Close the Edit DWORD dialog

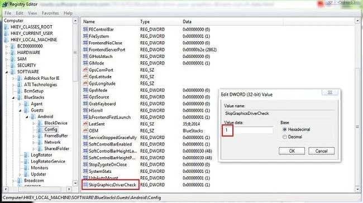point(330,93)
